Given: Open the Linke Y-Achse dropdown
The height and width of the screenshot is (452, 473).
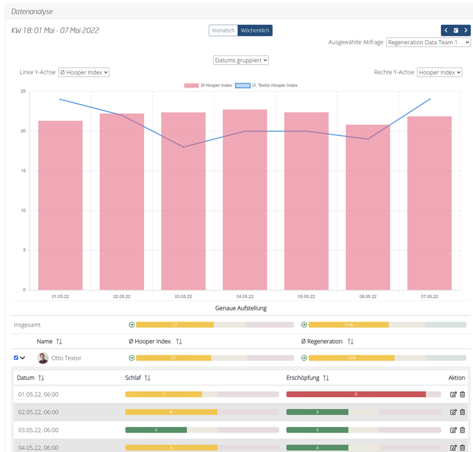Looking at the screenshot, I should [84, 72].
